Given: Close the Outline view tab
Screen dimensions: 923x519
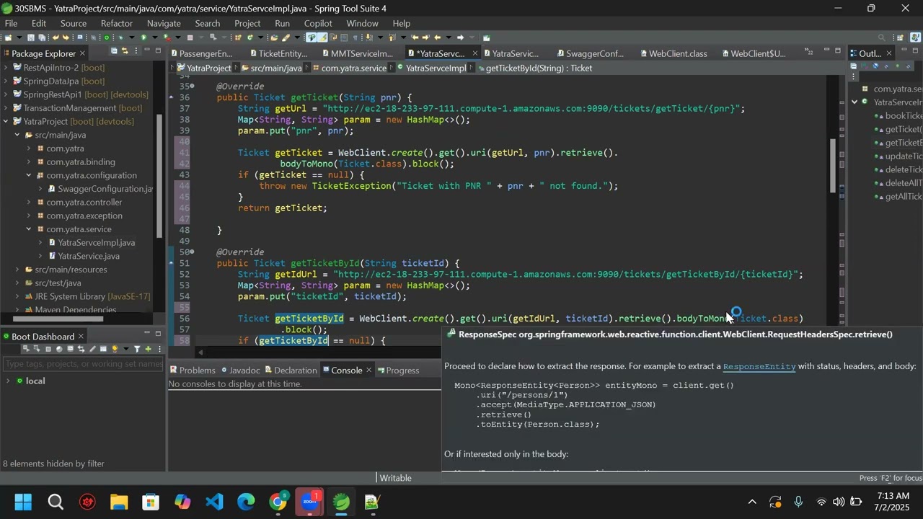Looking at the screenshot, I should click(889, 53).
